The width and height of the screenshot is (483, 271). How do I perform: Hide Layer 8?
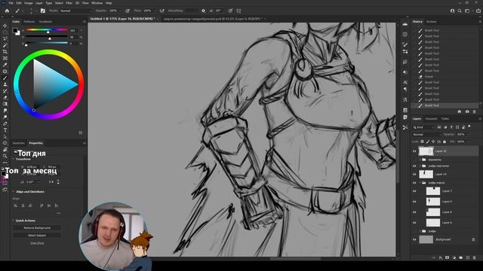[414, 212]
